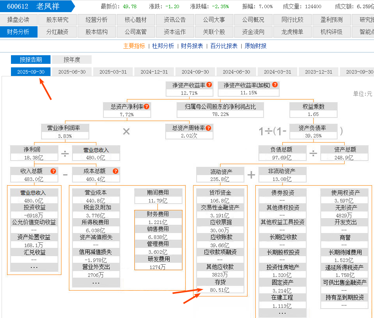Image resolution: width=374 pixels, height=318 pixels.
Task: Click 流动资产 value 235.8亿
Action: point(220,179)
